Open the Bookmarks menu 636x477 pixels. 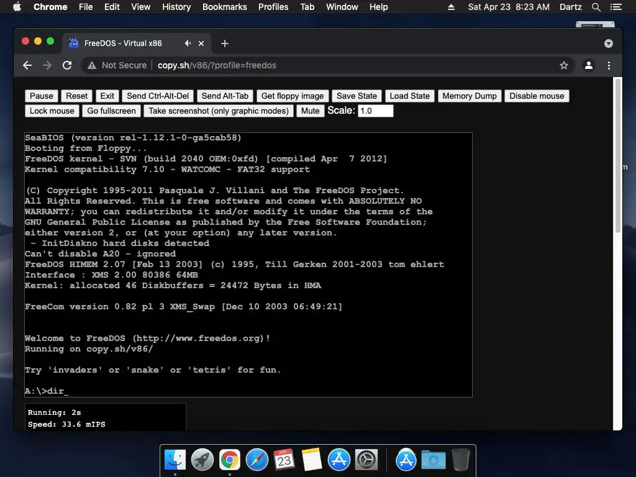coord(225,7)
